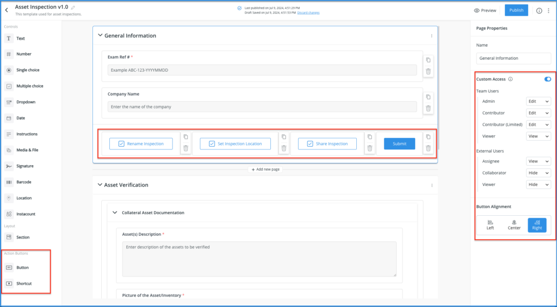
Task: Click the back arrow beside Asset Inspection title
Action: click(x=7, y=10)
